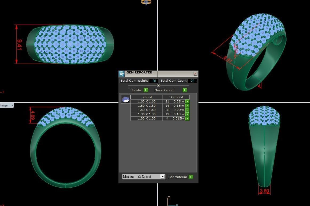Click the gem count cell 21
This screenshot has height=206, width=310.
(x=167, y=101)
